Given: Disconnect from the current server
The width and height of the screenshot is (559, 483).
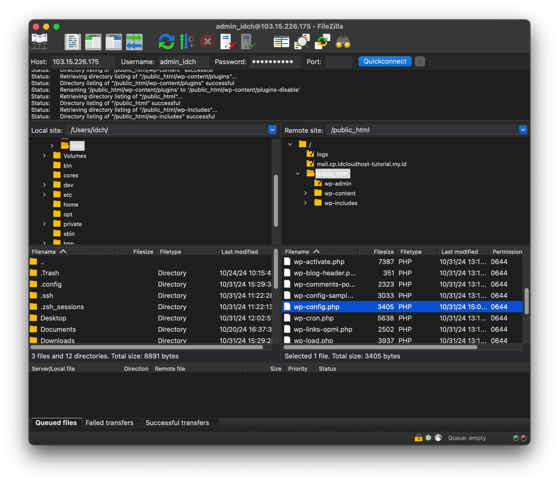Looking at the screenshot, I should (x=228, y=42).
